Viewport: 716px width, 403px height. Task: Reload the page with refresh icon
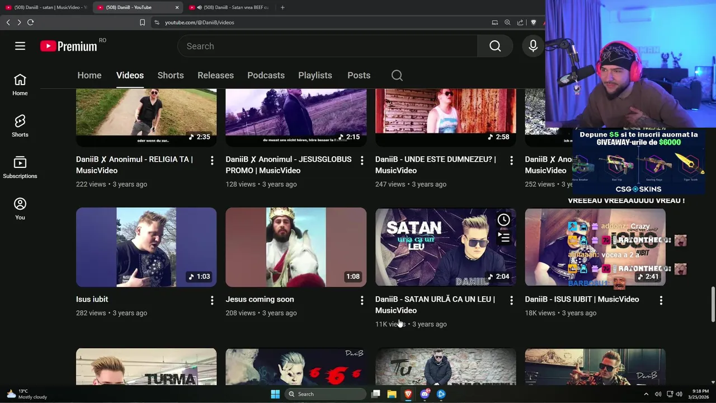click(x=31, y=22)
